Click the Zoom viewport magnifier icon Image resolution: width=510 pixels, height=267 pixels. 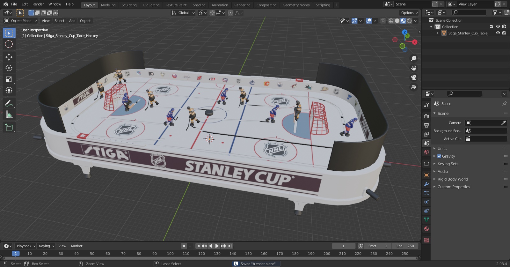click(x=414, y=58)
